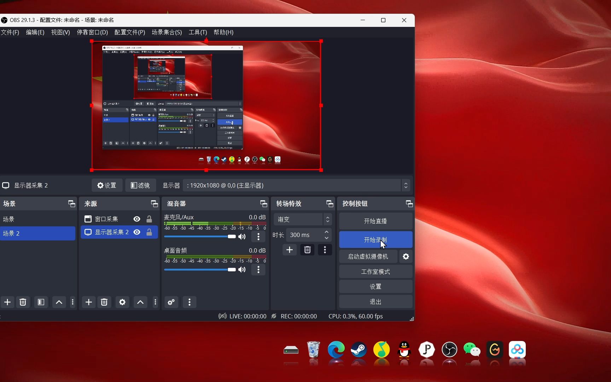Undock the 控制按钮 panel

(x=409, y=204)
